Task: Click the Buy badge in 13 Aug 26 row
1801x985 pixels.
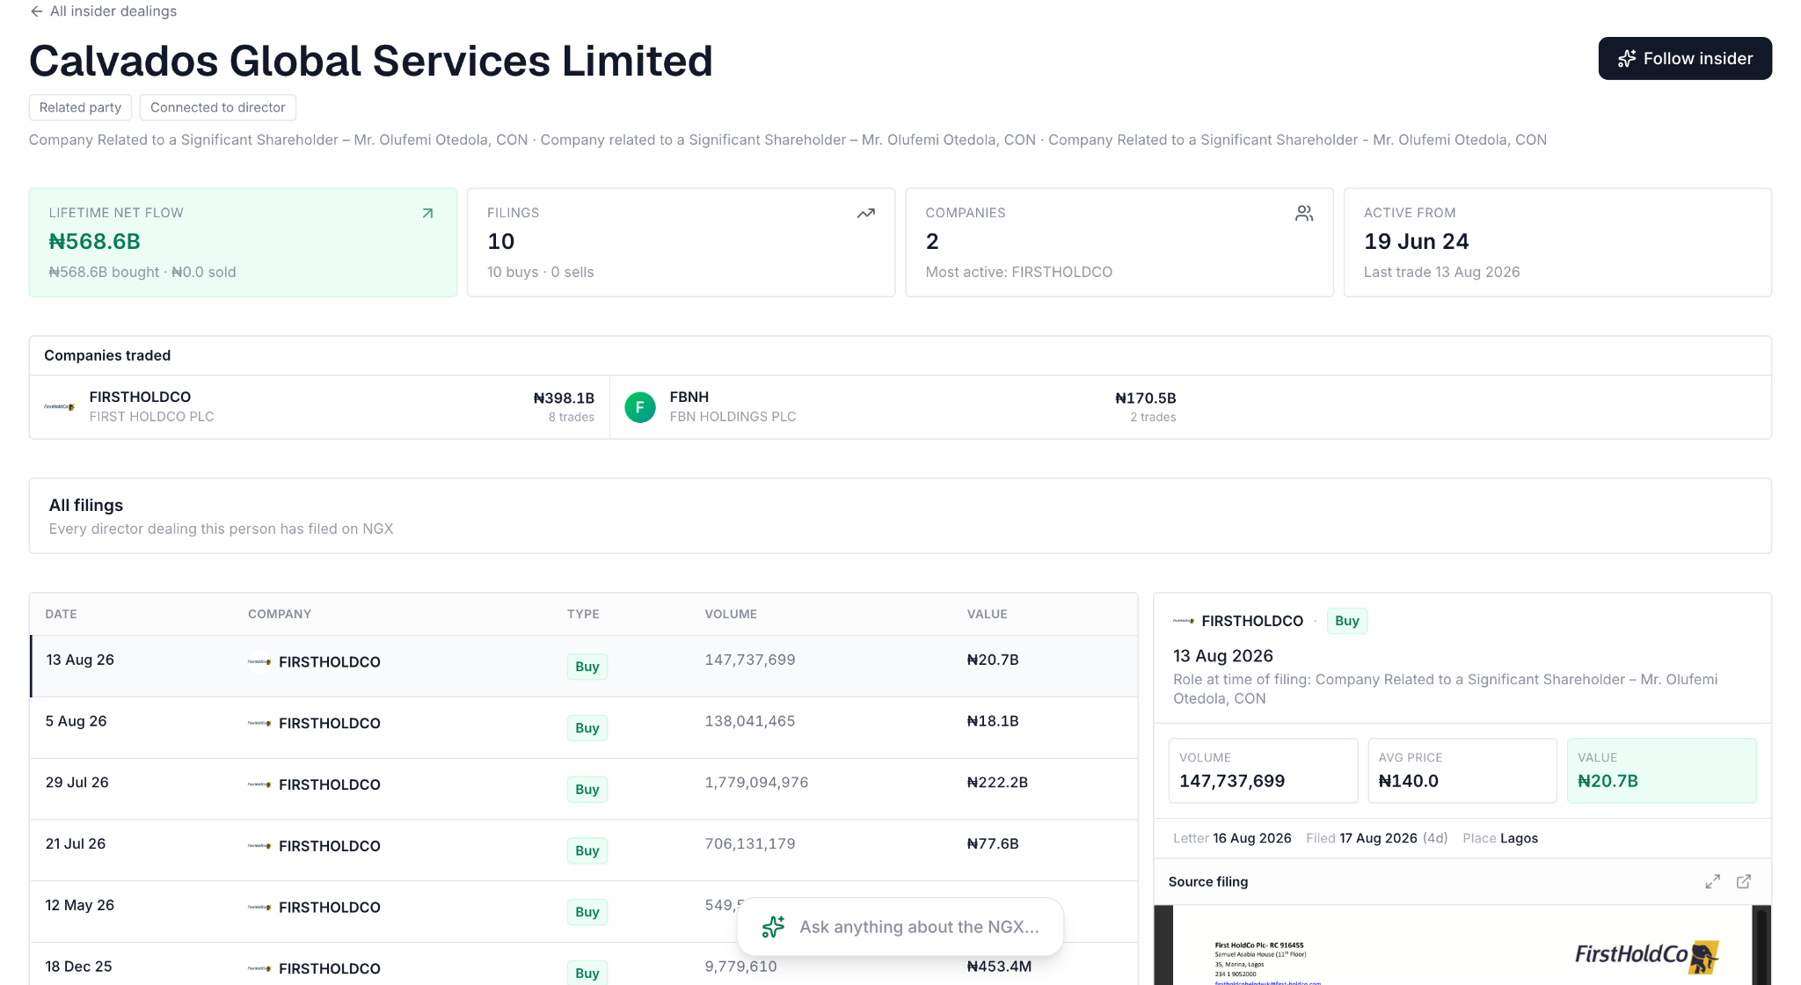Action: pyautogui.click(x=587, y=667)
